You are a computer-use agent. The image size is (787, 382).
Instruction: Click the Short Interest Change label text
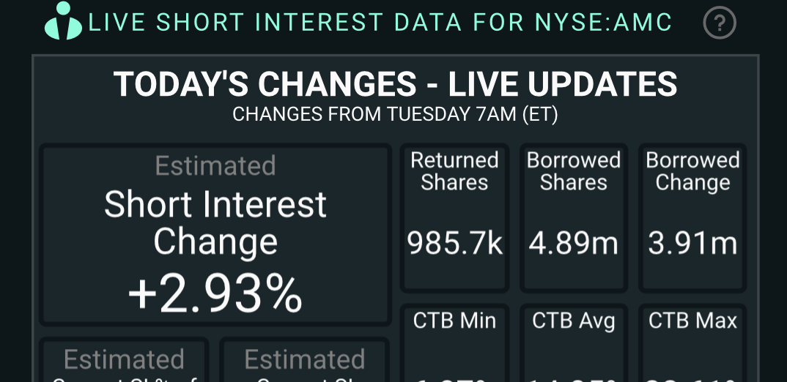coord(215,222)
